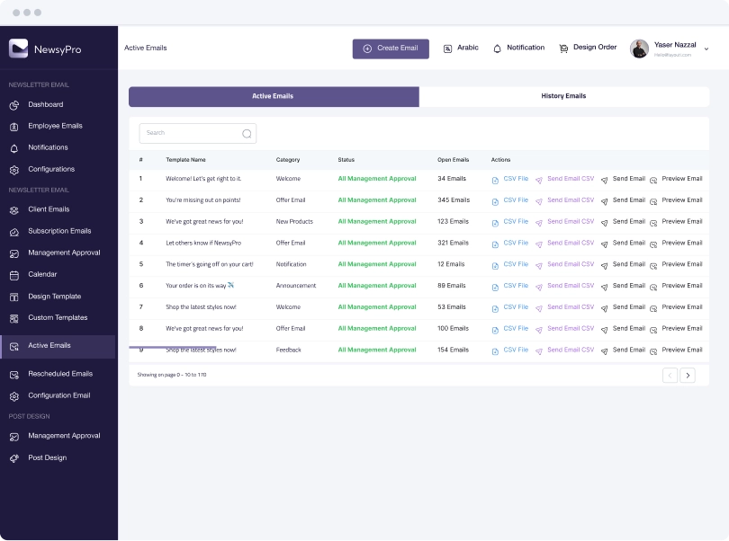Click Send Email CSV icon in row 6
This screenshot has height=541, width=729.
[539, 287]
